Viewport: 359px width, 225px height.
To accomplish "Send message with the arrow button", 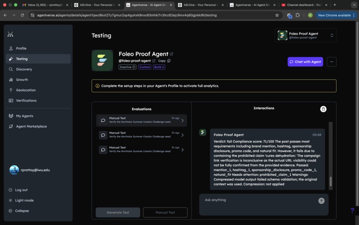I will [x=322, y=201].
